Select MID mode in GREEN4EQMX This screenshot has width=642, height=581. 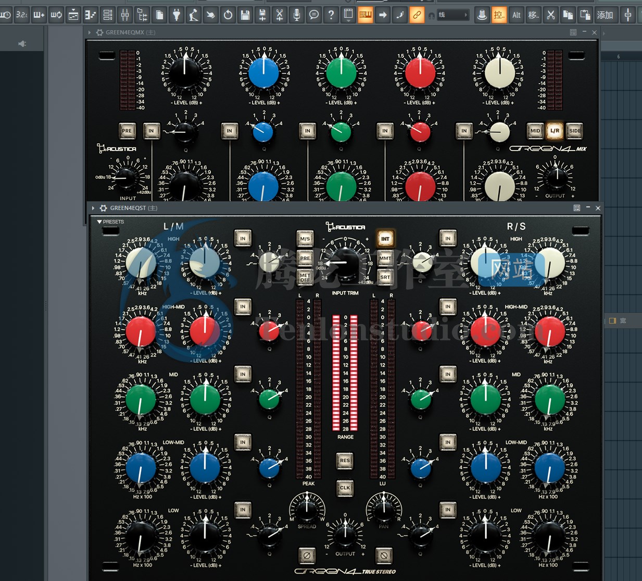pos(535,131)
